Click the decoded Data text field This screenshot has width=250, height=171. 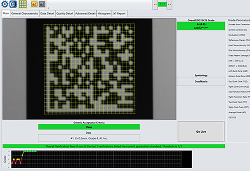(89, 138)
